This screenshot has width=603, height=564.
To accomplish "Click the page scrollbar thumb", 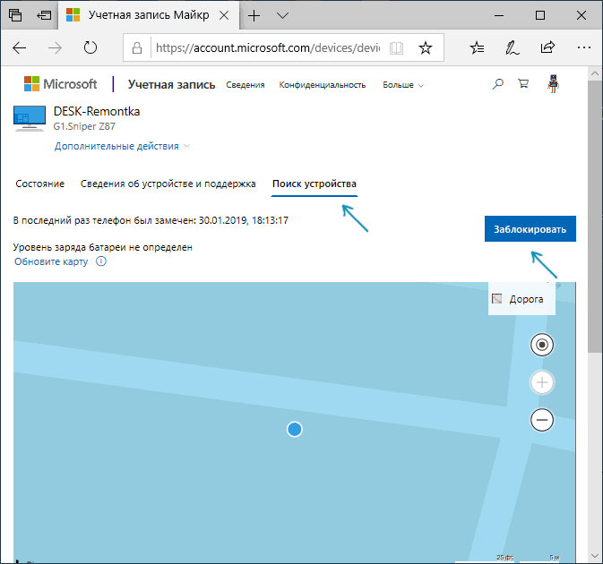I will pyautogui.click(x=595, y=215).
